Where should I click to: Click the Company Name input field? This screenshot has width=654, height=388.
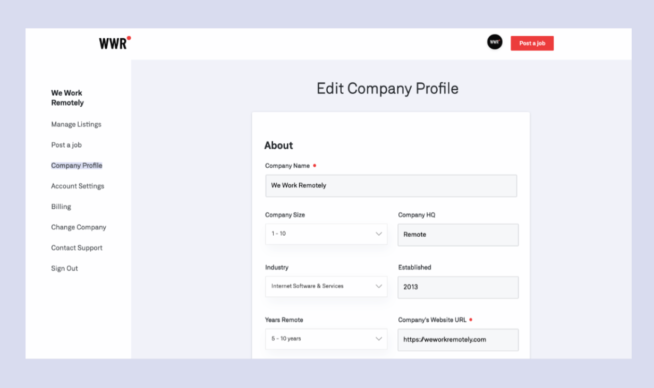coord(390,186)
